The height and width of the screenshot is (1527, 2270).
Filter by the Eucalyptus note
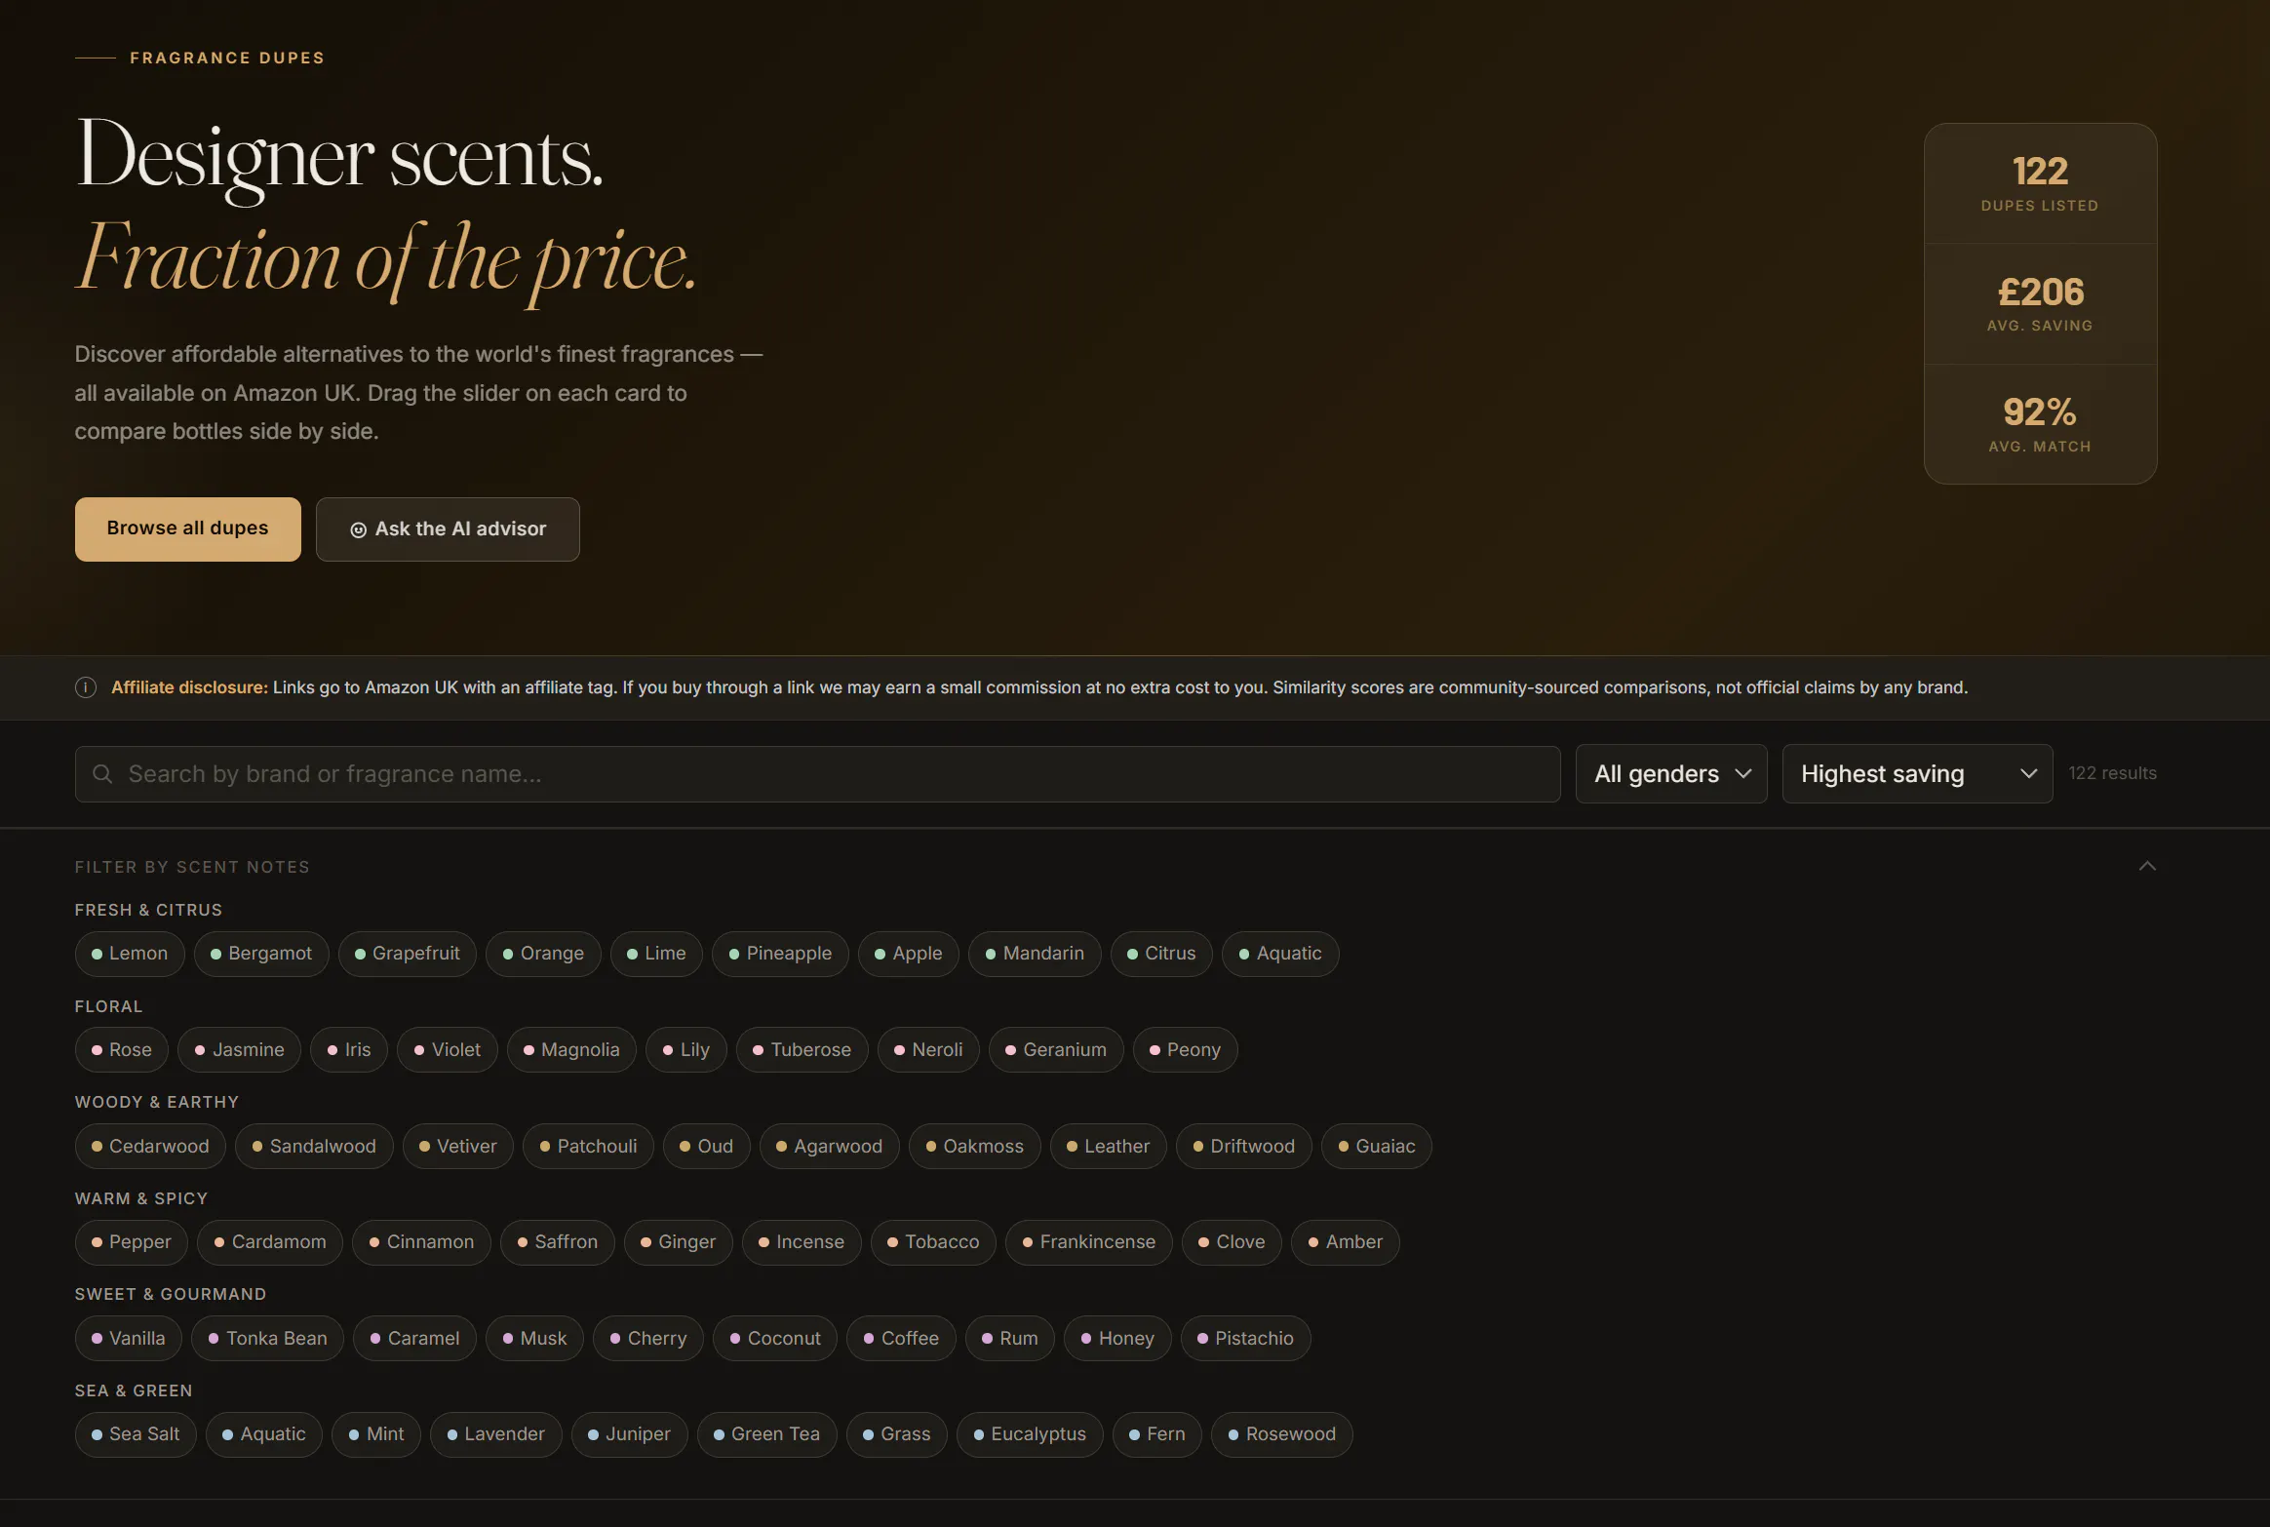point(1030,1434)
